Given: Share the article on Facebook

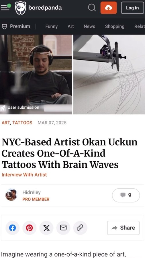Looking at the screenshot, I should (x=13, y=228).
